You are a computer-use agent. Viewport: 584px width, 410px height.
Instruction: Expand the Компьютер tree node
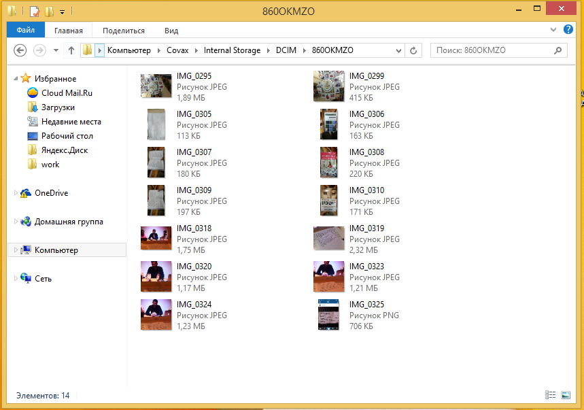pyautogui.click(x=16, y=250)
